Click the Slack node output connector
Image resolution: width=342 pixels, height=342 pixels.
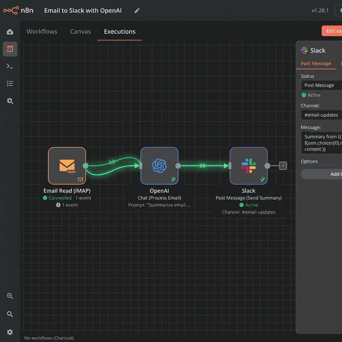[267, 166]
